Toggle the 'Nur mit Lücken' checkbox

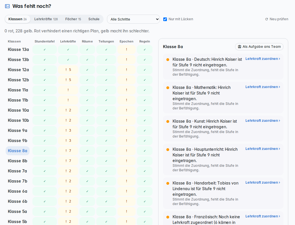click(x=165, y=19)
